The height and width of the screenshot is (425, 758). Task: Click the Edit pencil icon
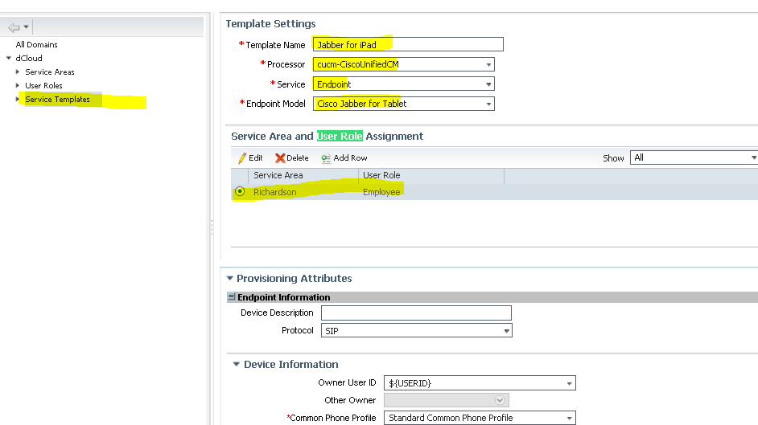coord(241,157)
